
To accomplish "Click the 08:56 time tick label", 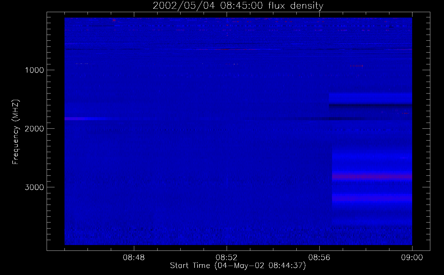I will (x=319, y=258).
